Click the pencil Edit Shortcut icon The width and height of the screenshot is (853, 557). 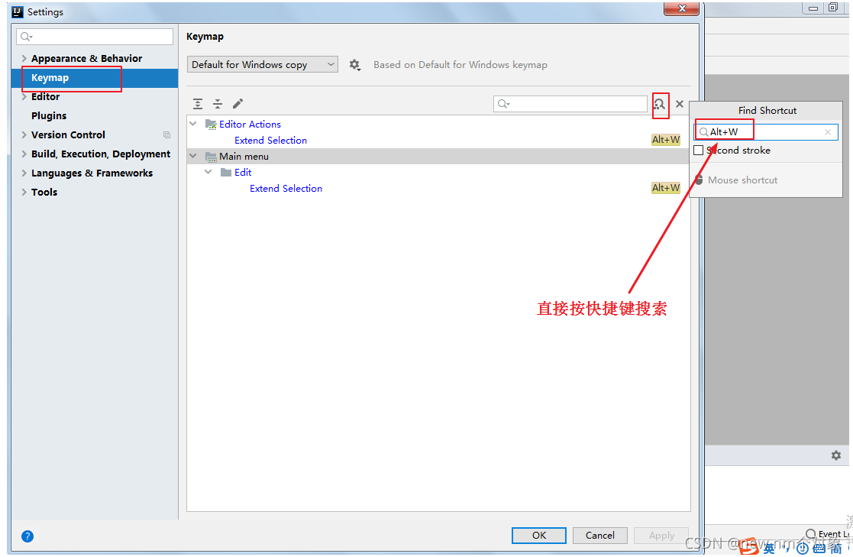[237, 103]
